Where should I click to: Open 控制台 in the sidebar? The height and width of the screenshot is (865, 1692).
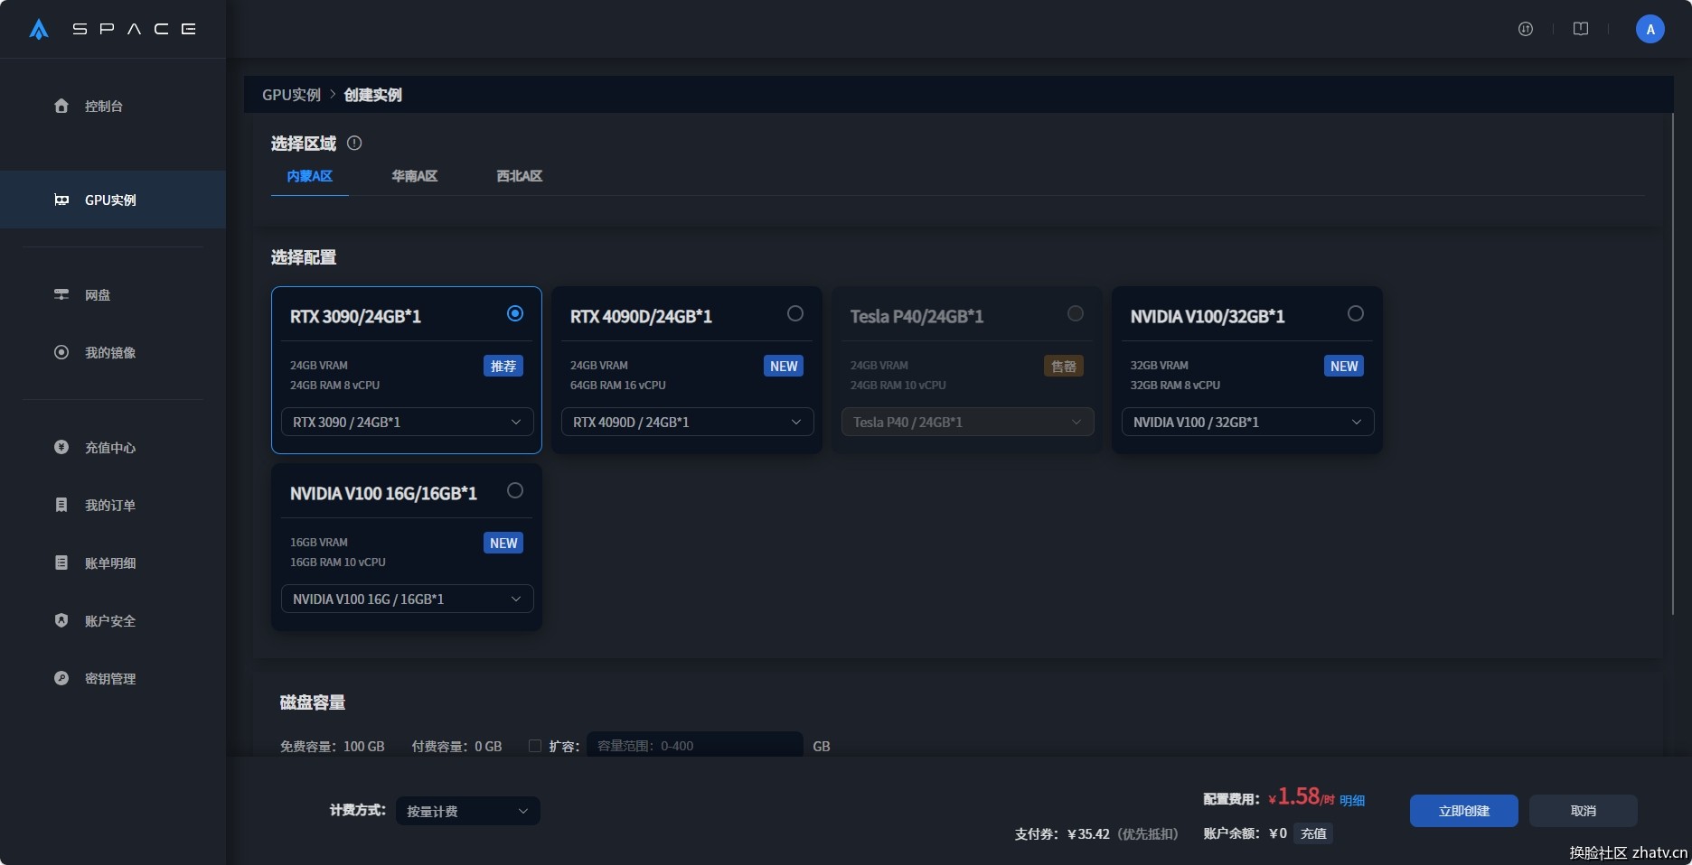tap(104, 106)
